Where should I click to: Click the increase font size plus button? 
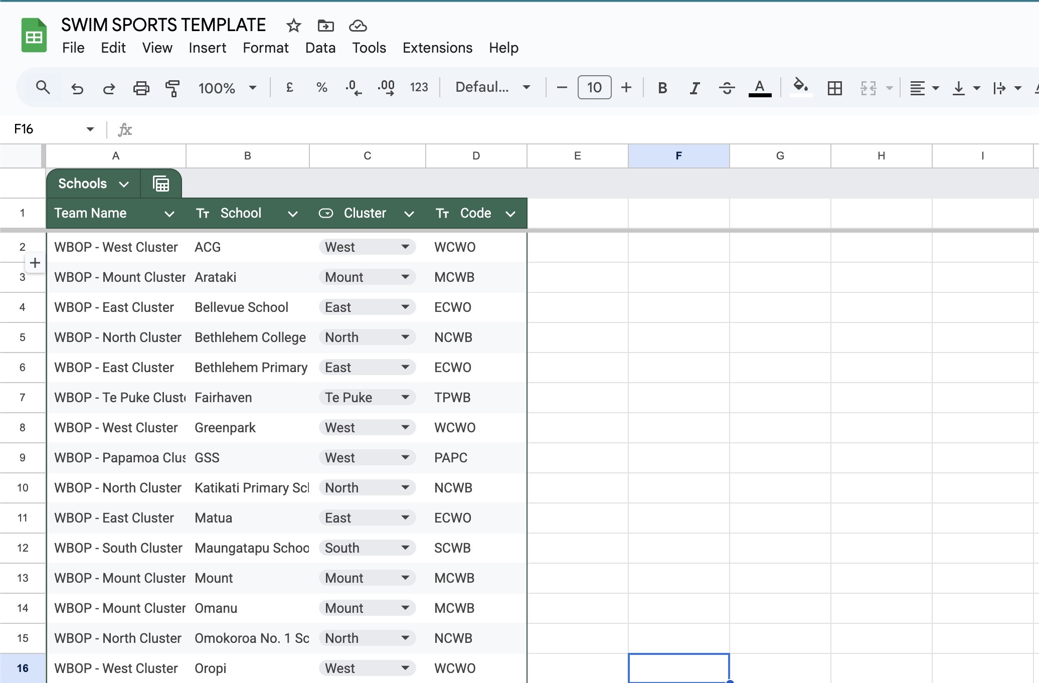626,88
